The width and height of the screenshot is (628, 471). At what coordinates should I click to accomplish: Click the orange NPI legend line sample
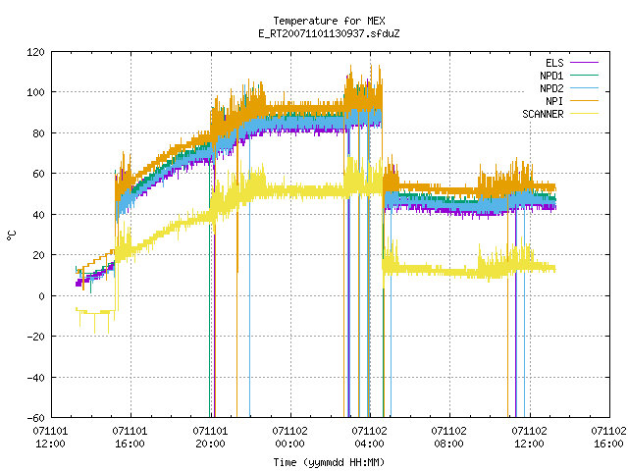pyautogui.click(x=585, y=100)
